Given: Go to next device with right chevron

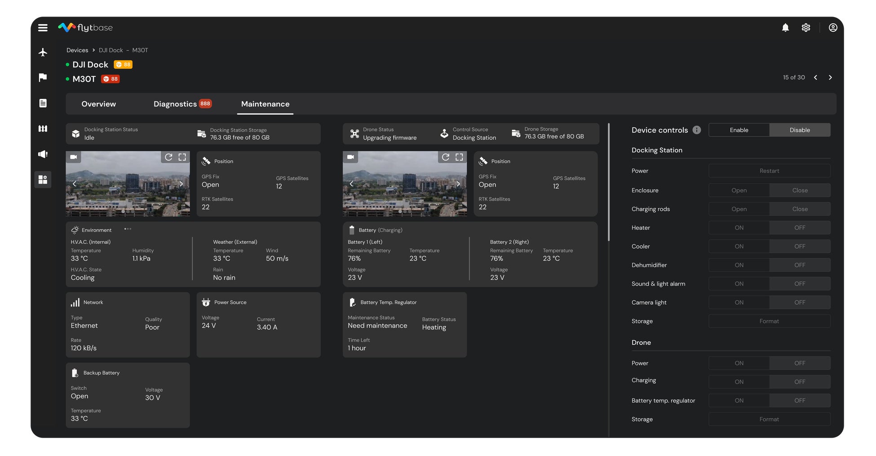Looking at the screenshot, I should [830, 78].
